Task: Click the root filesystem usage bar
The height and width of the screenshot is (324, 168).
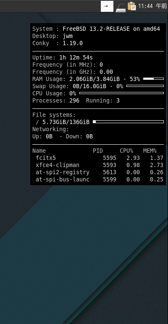Action: (x=129, y=121)
